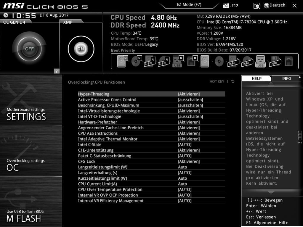Change the C1E-Unterstützung setting
Image resolution: width=303 pixels, height=227 pixels.
(x=152, y=150)
